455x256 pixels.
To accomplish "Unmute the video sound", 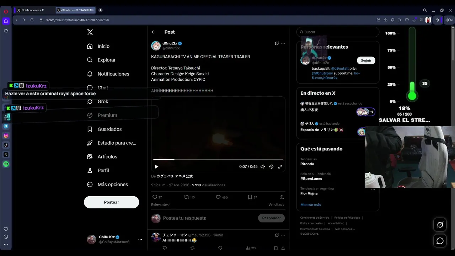I will pos(263,166).
